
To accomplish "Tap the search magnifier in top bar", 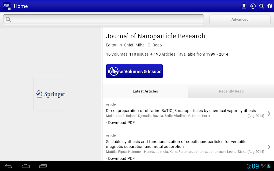I will [x=261, y=6].
